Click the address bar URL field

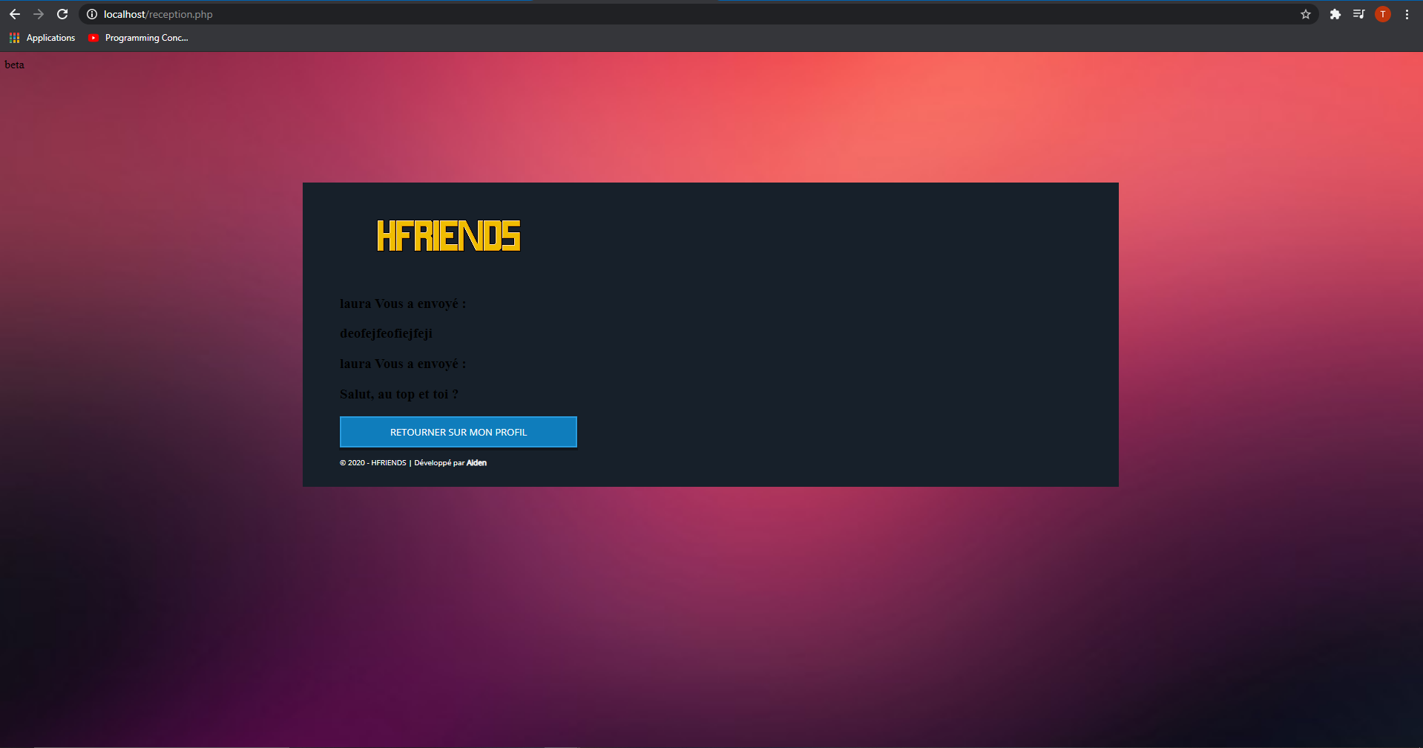[697, 14]
